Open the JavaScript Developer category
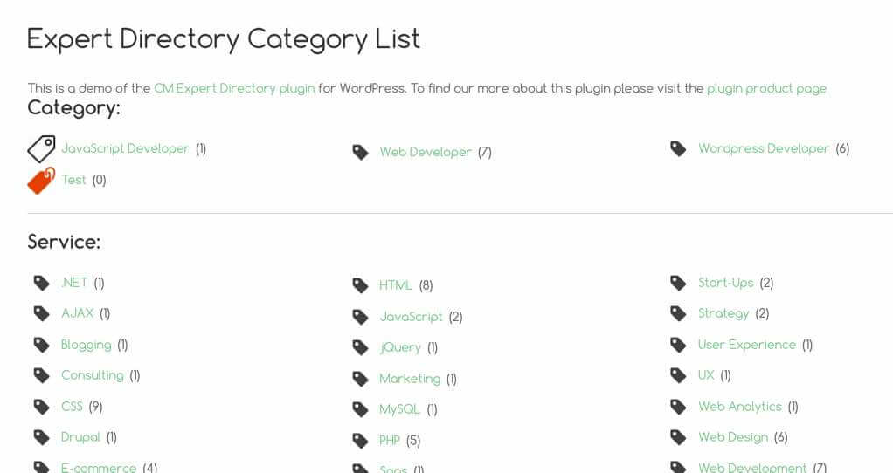This screenshot has width=893, height=473. coord(125,148)
